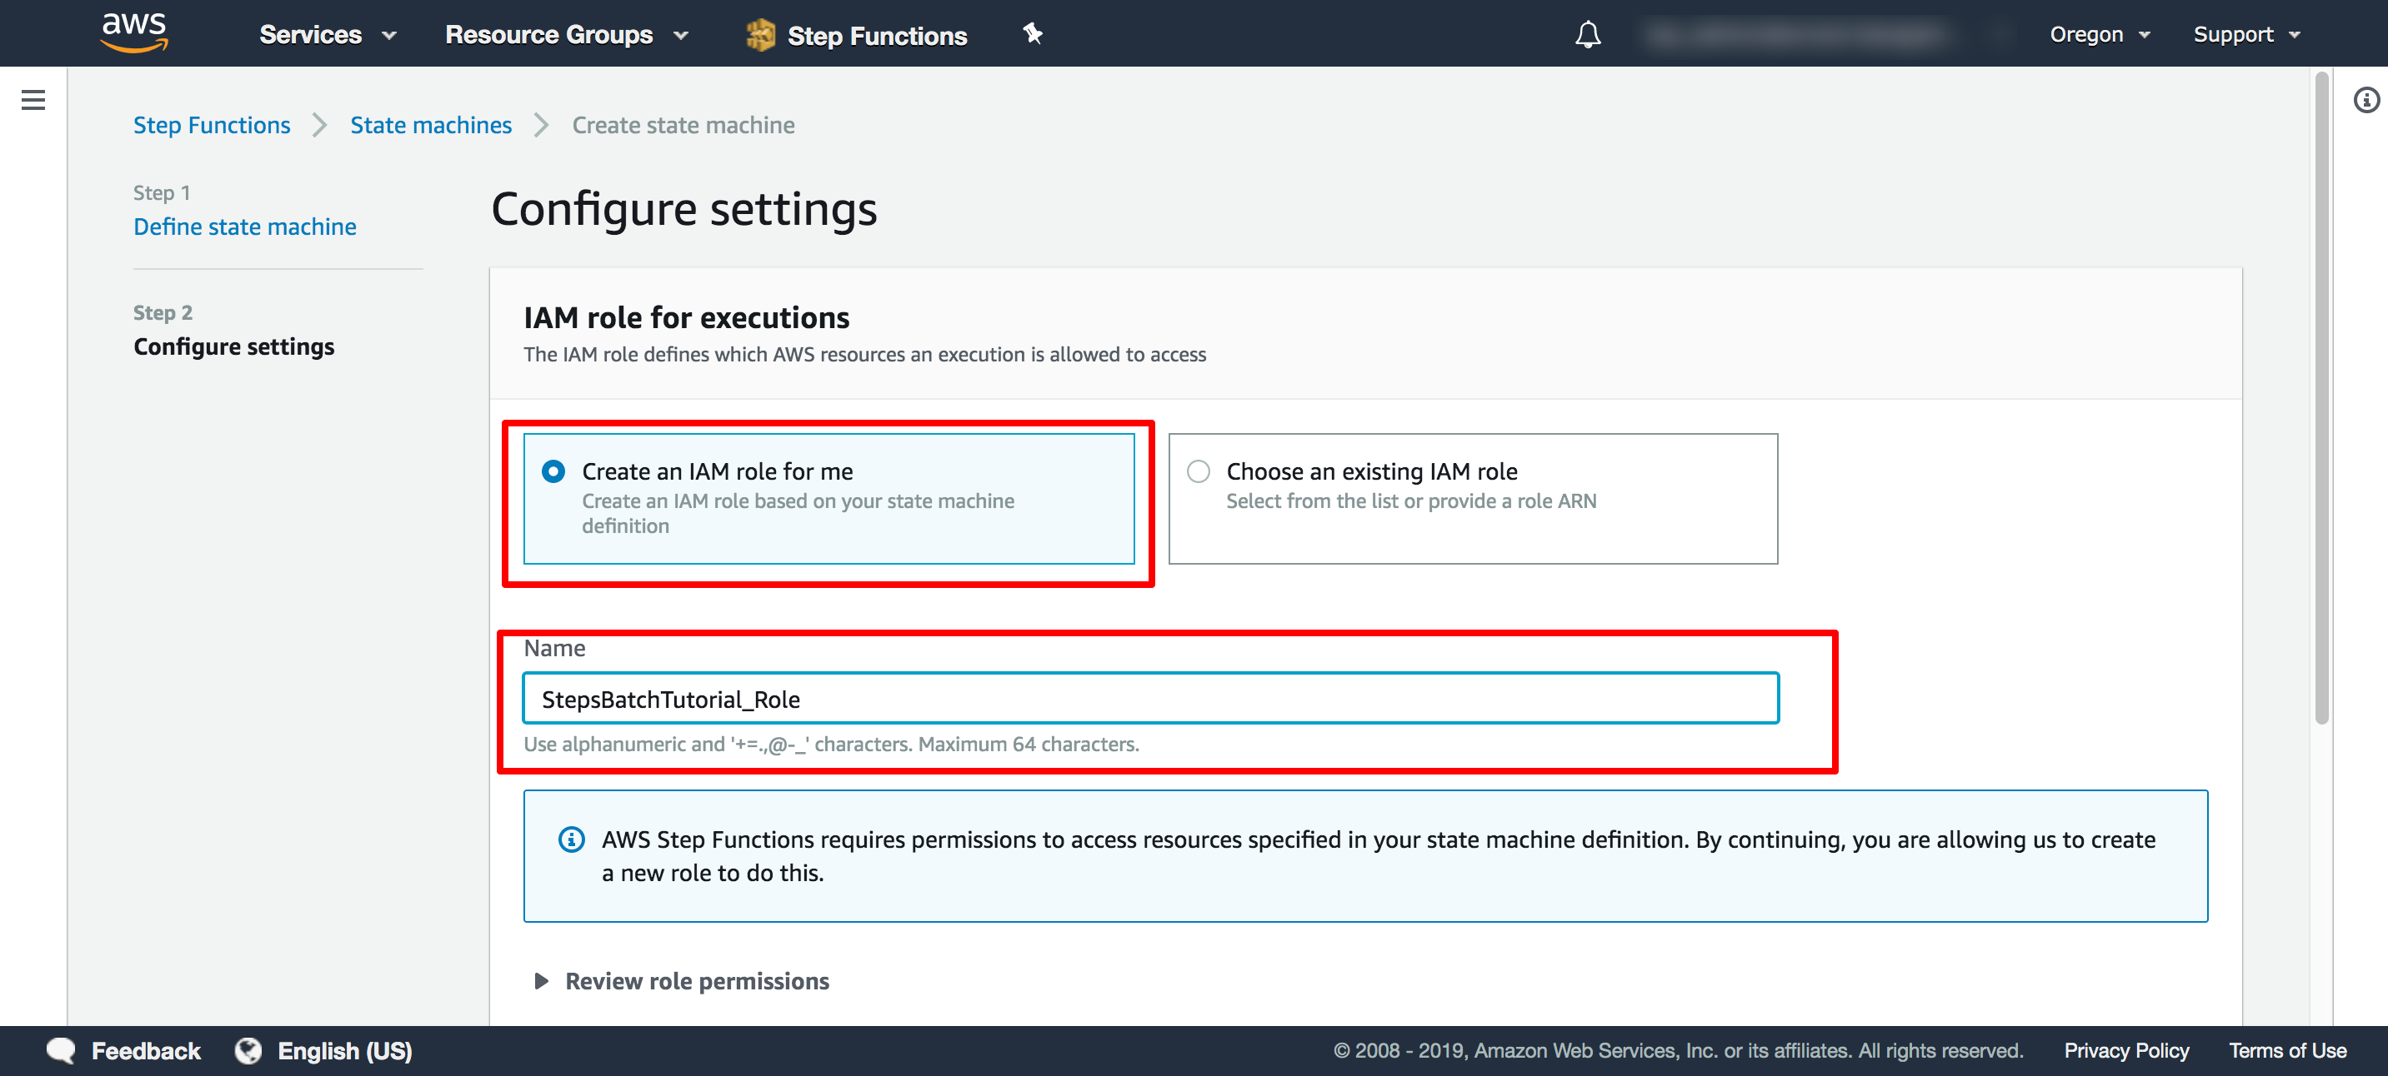The height and width of the screenshot is (1076, 2388).
Task: Open the Resource Groups menu
Action: pyautogui.click(x=567, y=35)
